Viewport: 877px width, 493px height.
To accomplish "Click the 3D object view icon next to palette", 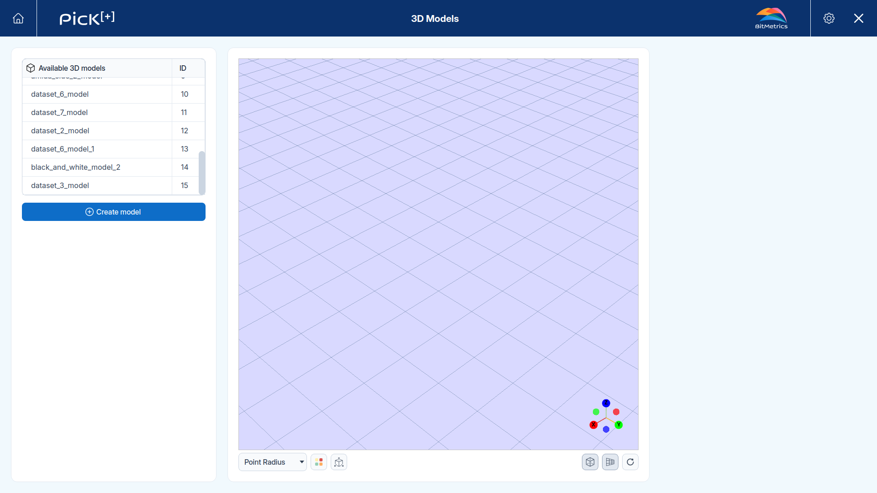I will point(339,462).
